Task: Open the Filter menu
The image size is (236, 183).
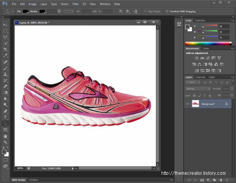Action: (x=76, y=4)
